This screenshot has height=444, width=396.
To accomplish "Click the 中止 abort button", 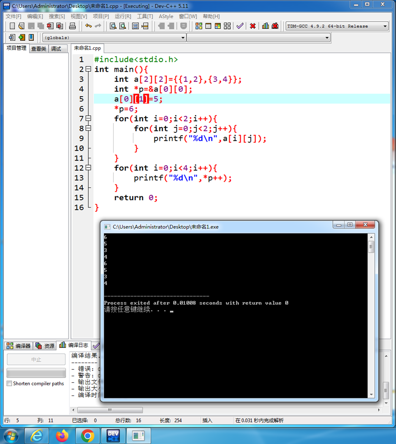I will [x=36, y=360].
